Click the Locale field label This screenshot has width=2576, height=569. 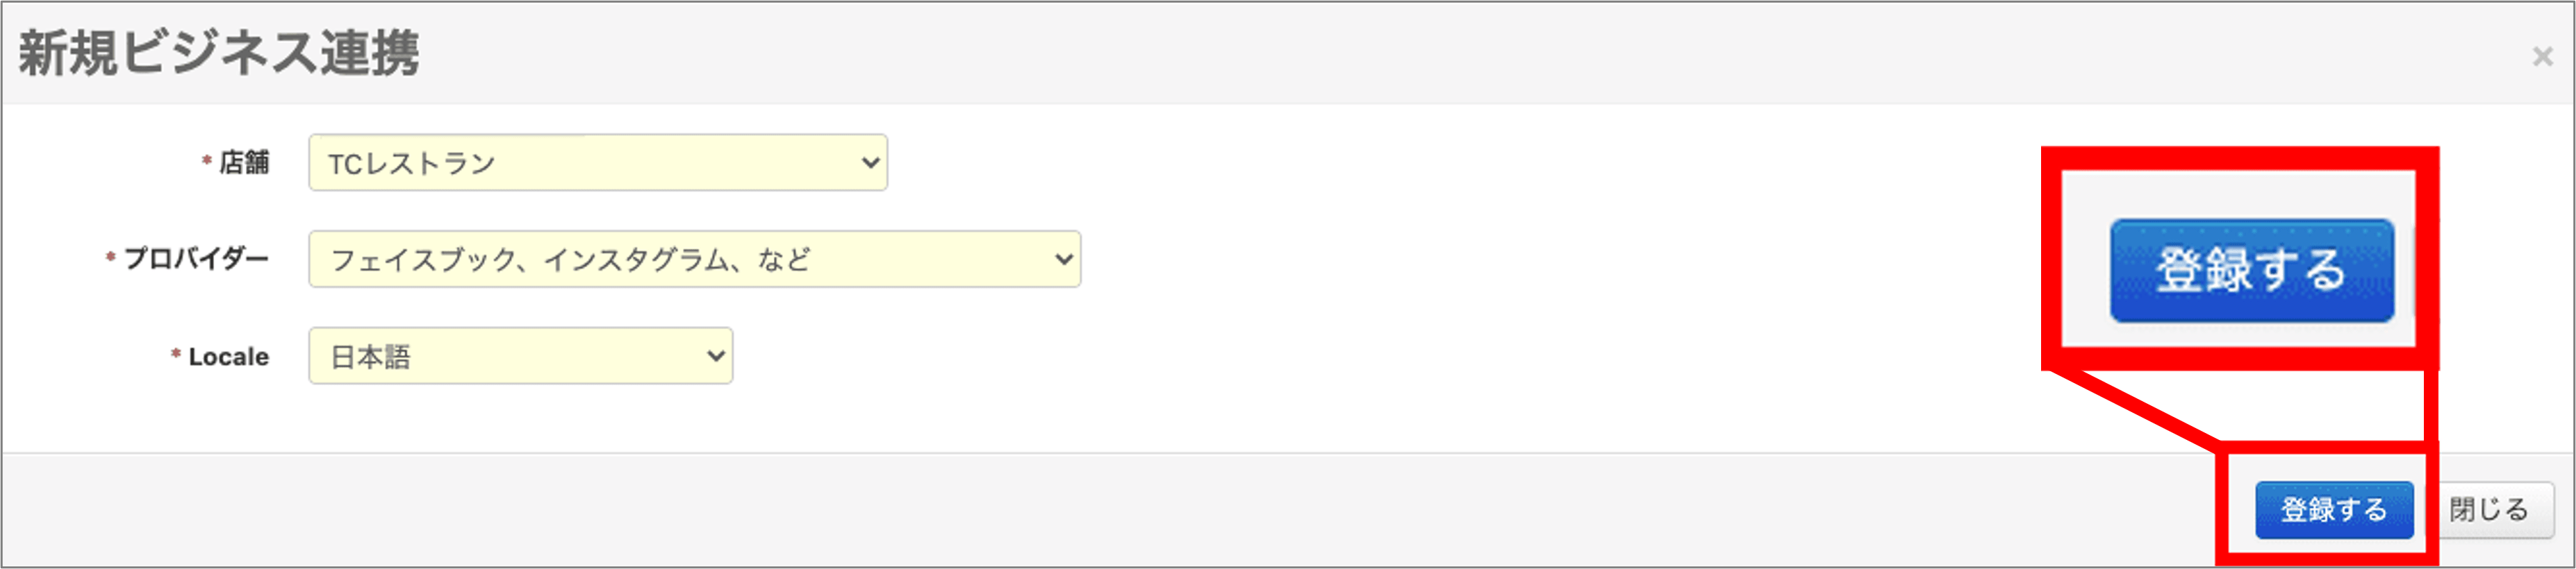(228, 357)
